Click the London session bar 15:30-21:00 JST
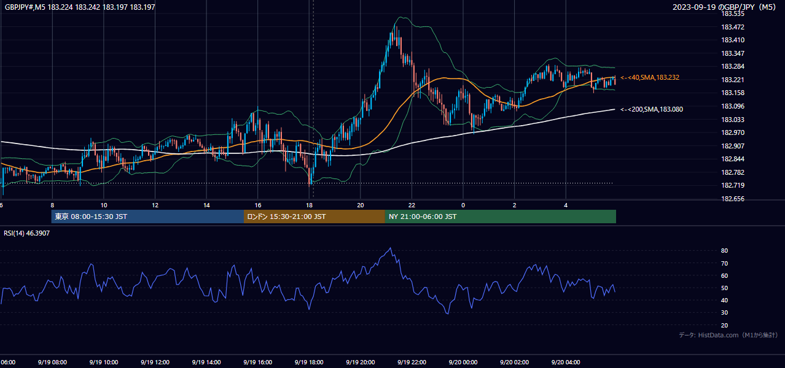785x368 pixels. tap(314, 217)
